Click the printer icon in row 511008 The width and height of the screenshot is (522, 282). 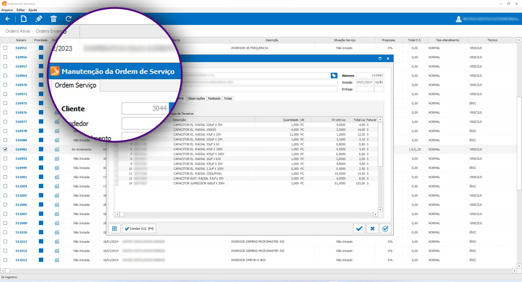coord(57,223)
